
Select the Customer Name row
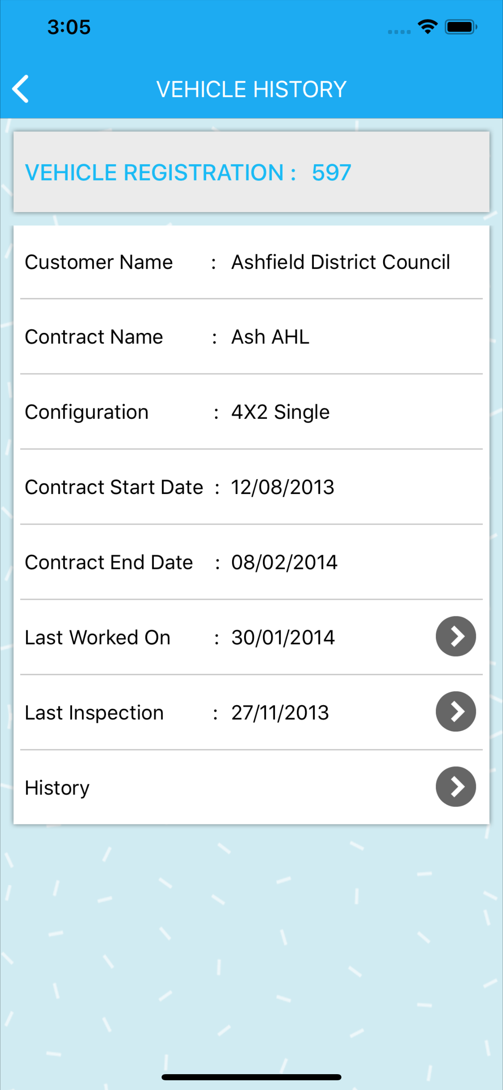click(251, 262)
